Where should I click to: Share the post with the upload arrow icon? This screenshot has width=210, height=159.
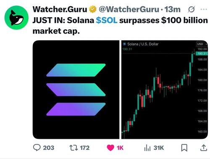(x=204, y=148)
